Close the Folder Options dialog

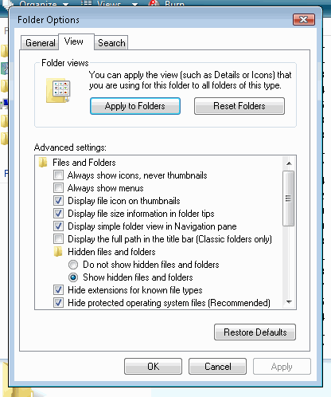click(x=304, y=20)
